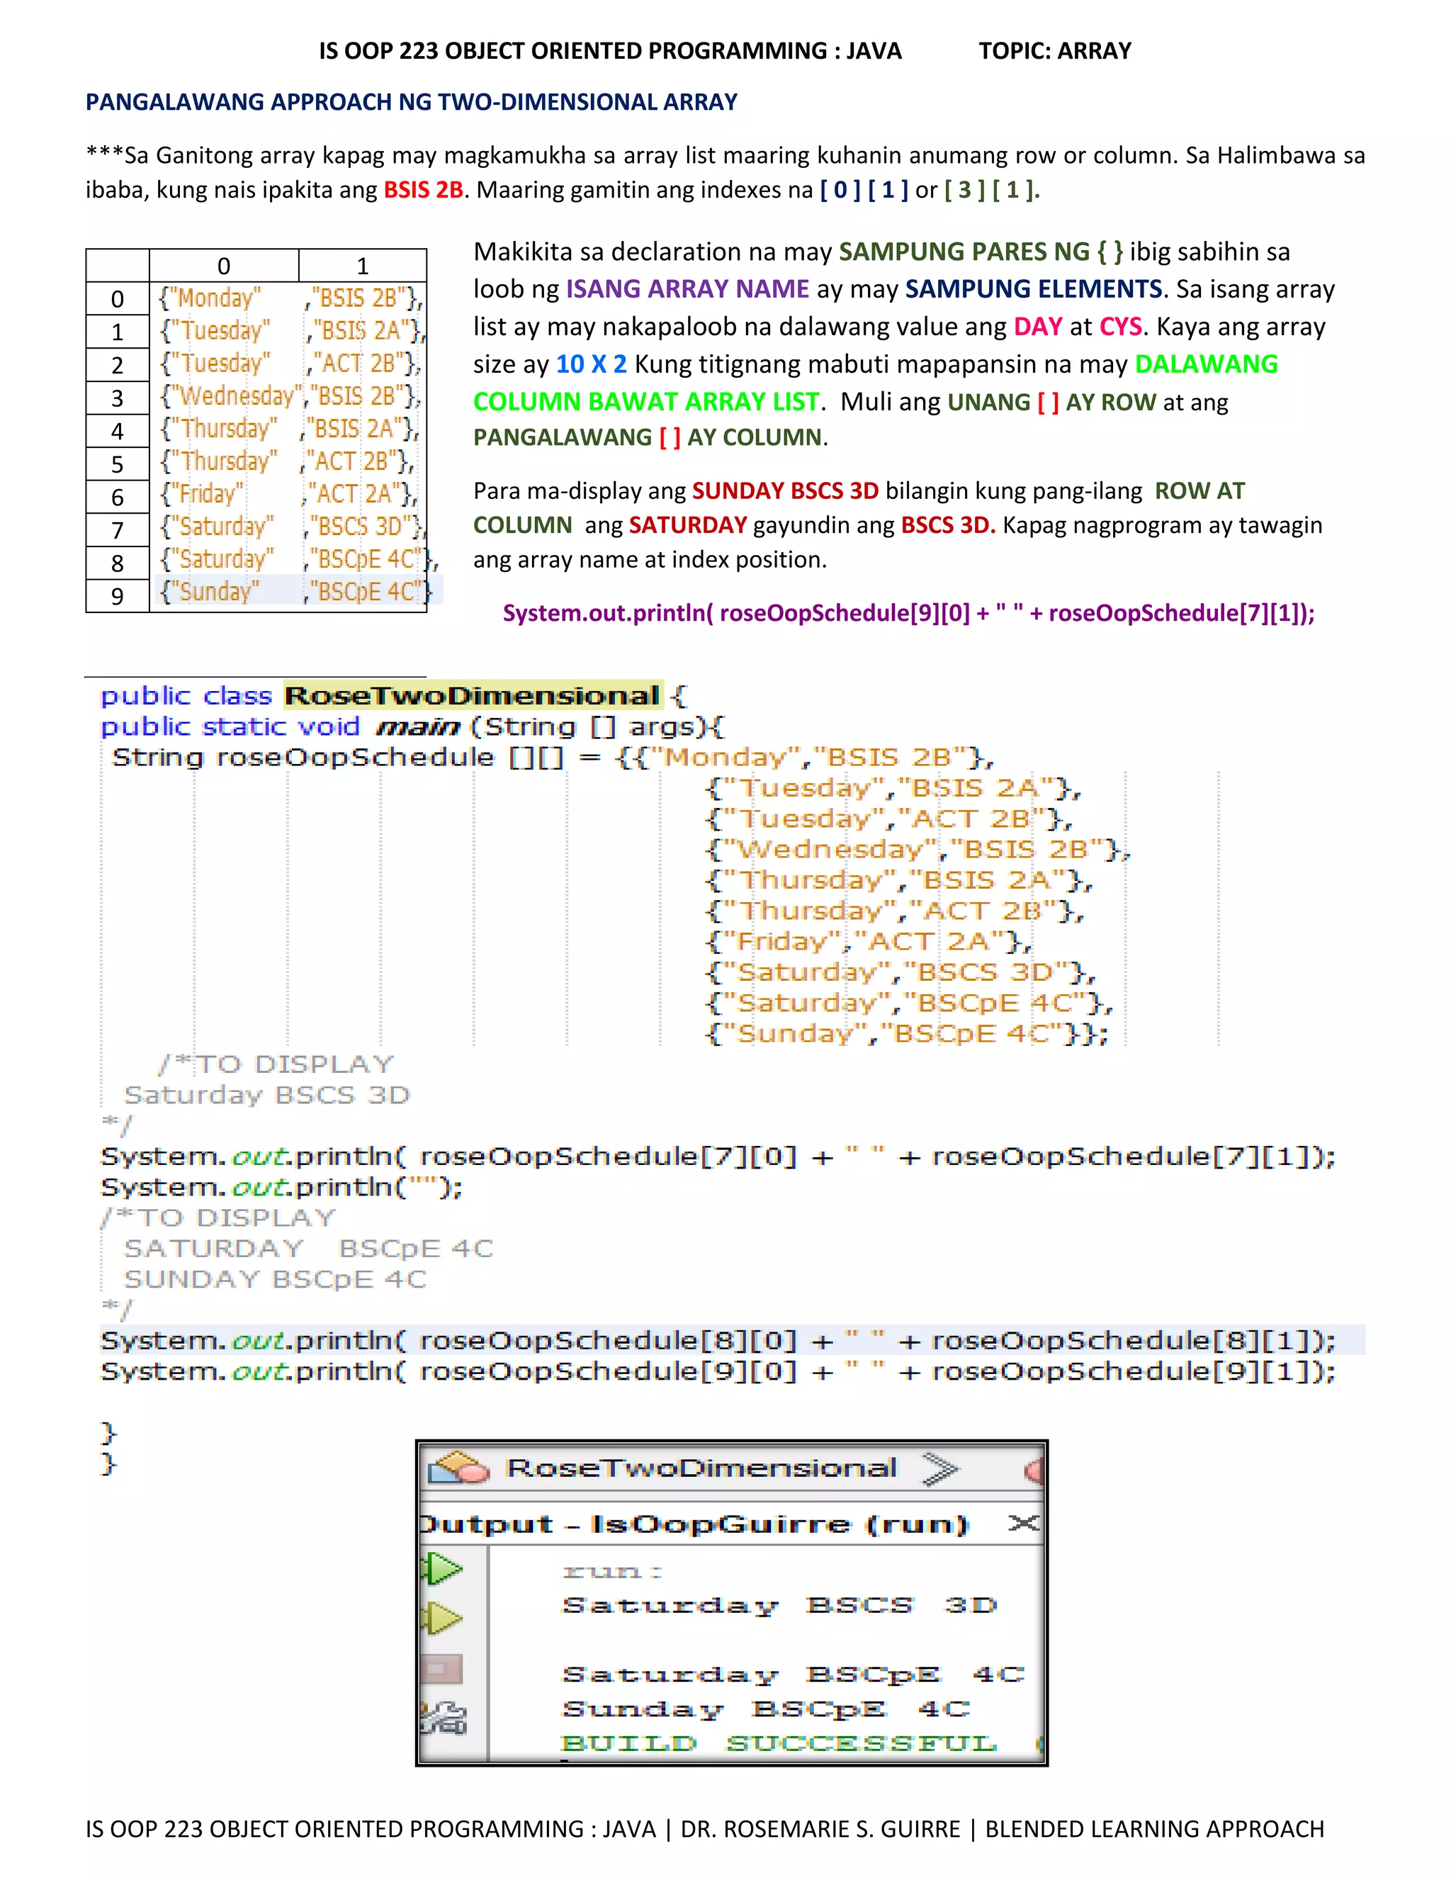Click the red "BSIS 2B" text in the paragraph

(x=423, y=189)
